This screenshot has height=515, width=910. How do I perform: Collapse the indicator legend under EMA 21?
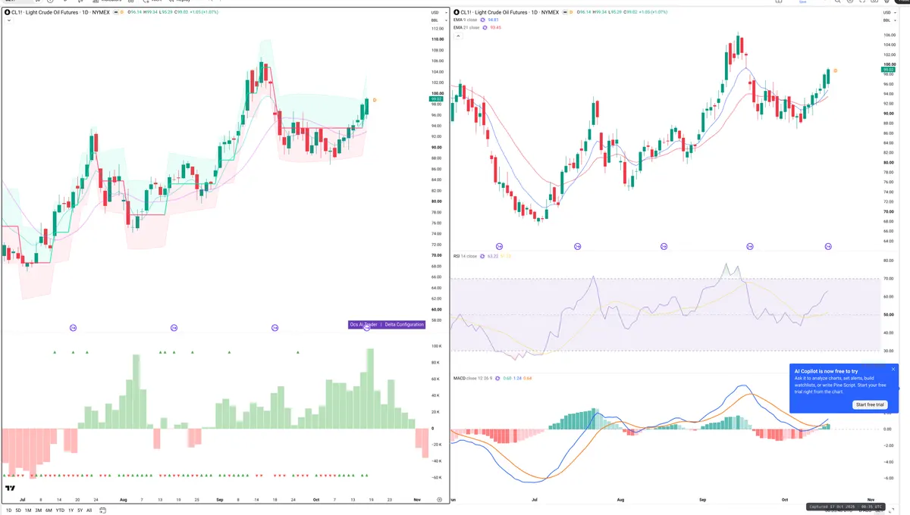pos(457,35)
